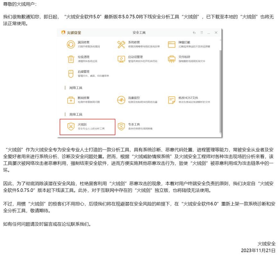Open the list menu icon in title bar
The image size is (278, 257).
tap(201, 33)
